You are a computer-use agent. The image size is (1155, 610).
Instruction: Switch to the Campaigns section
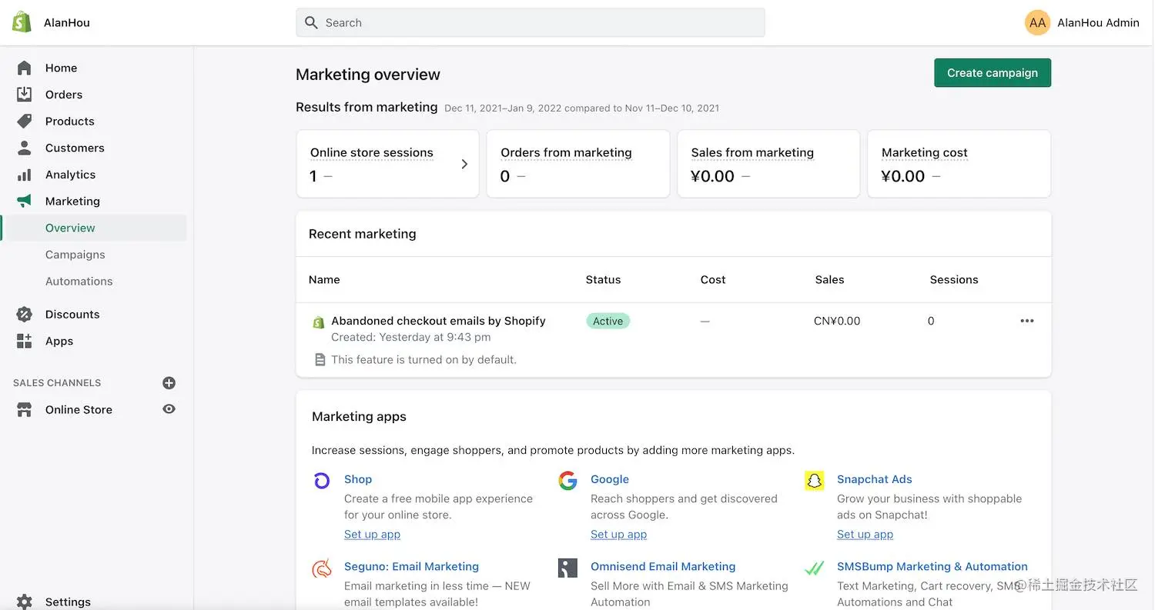point(75,255)
